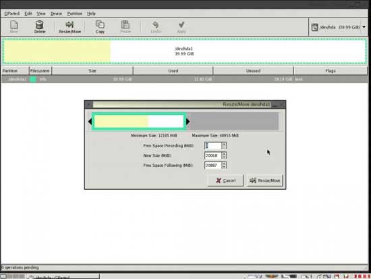Screen dimensions: 371x279
Task: Select the /dev/hda1 row in partition list
Action: coord(185,79)
